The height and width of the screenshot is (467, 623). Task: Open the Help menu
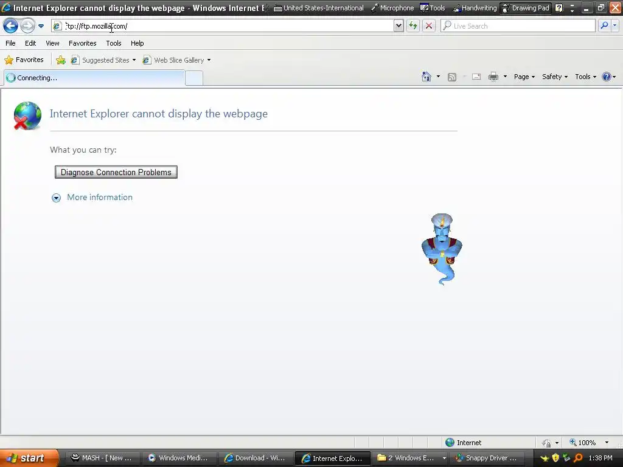137,43
